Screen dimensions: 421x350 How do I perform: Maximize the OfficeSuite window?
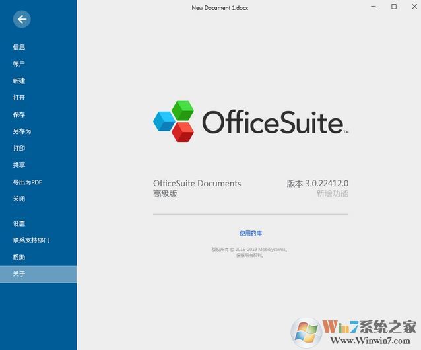[x=394, y=7]
